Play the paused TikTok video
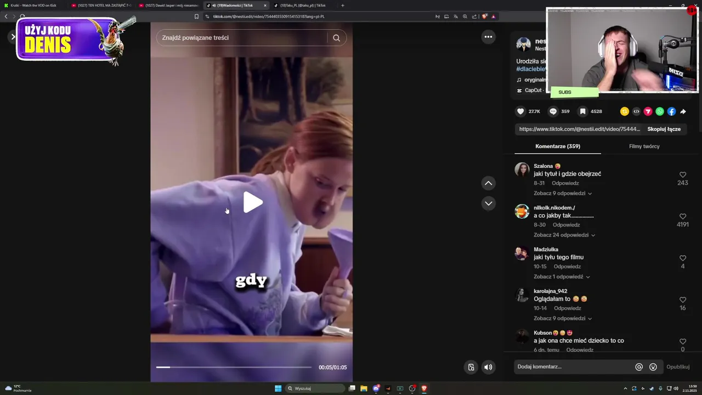702x395 pixels. point(253,202)
